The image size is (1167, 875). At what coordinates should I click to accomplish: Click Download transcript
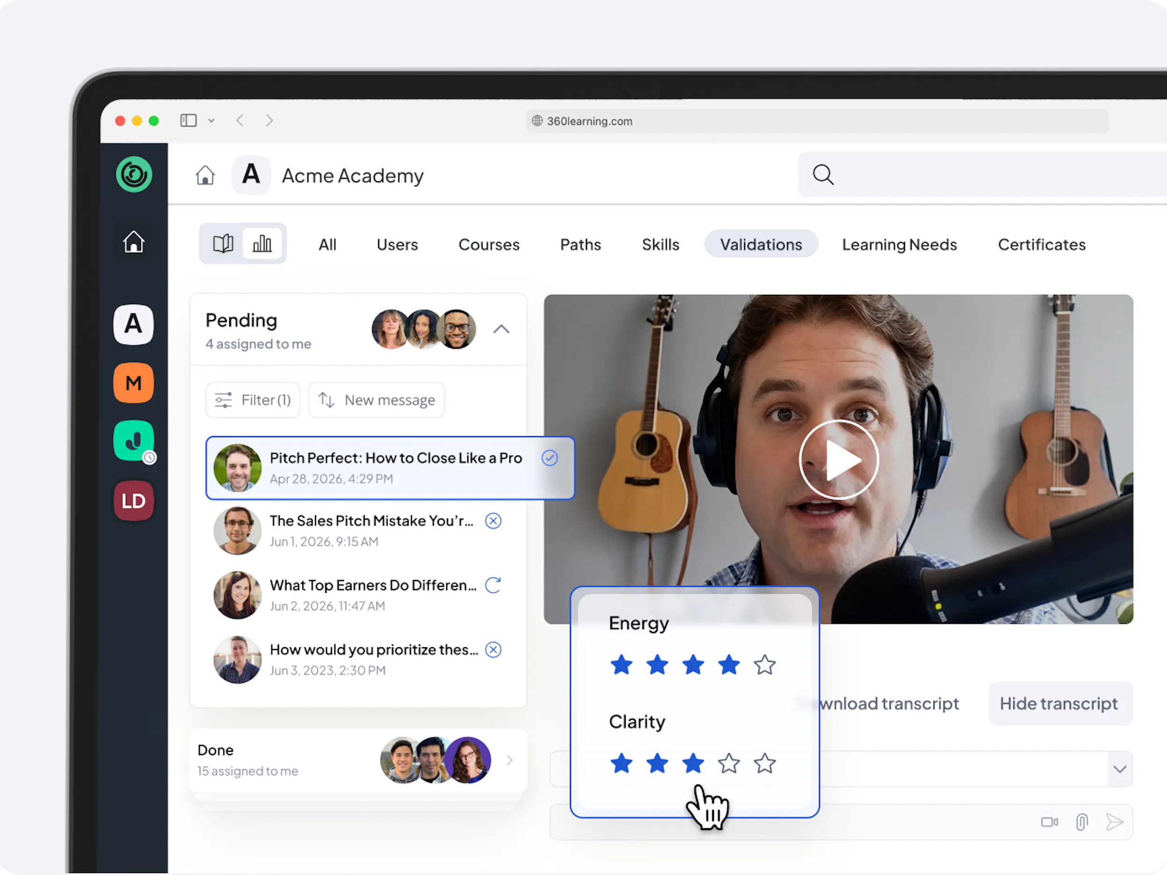click(890, 704)
